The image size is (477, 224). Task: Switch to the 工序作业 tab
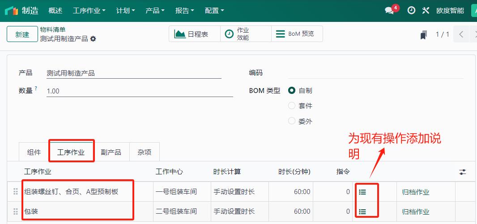pos(71,152)
